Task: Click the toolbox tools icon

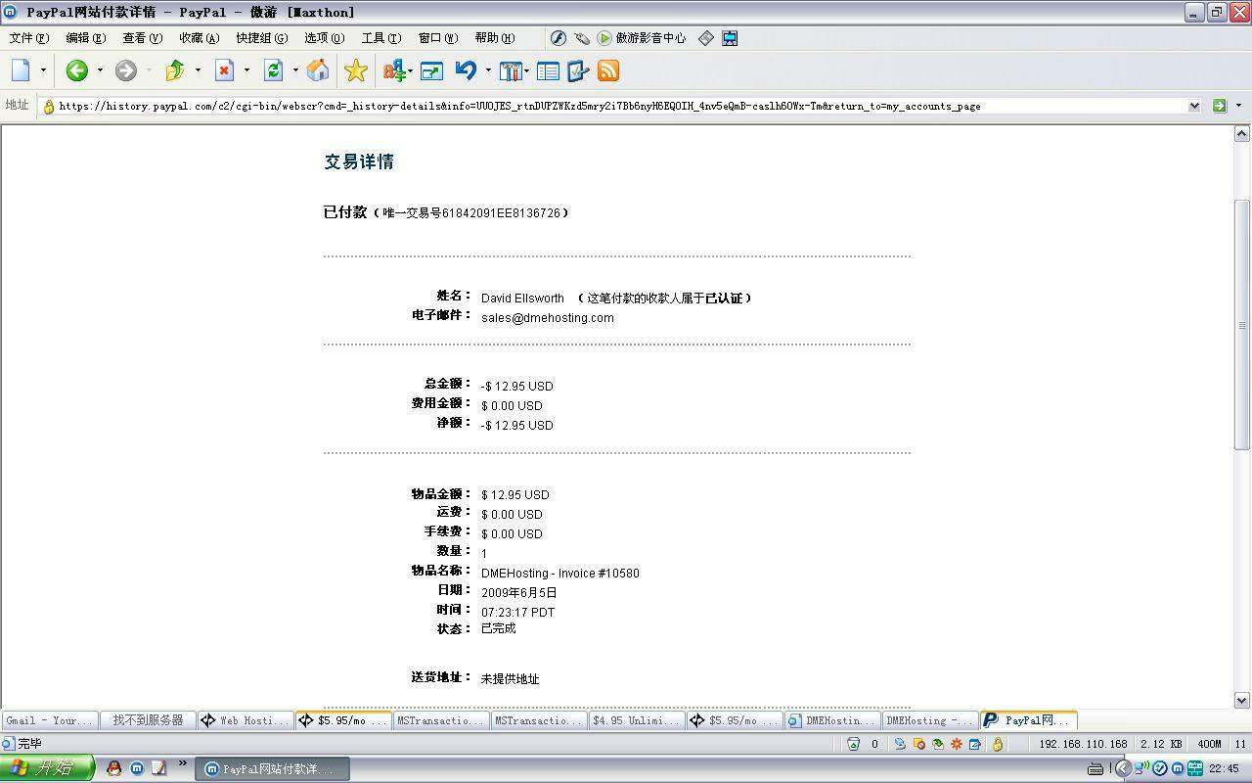Action: tap(511, 70)
